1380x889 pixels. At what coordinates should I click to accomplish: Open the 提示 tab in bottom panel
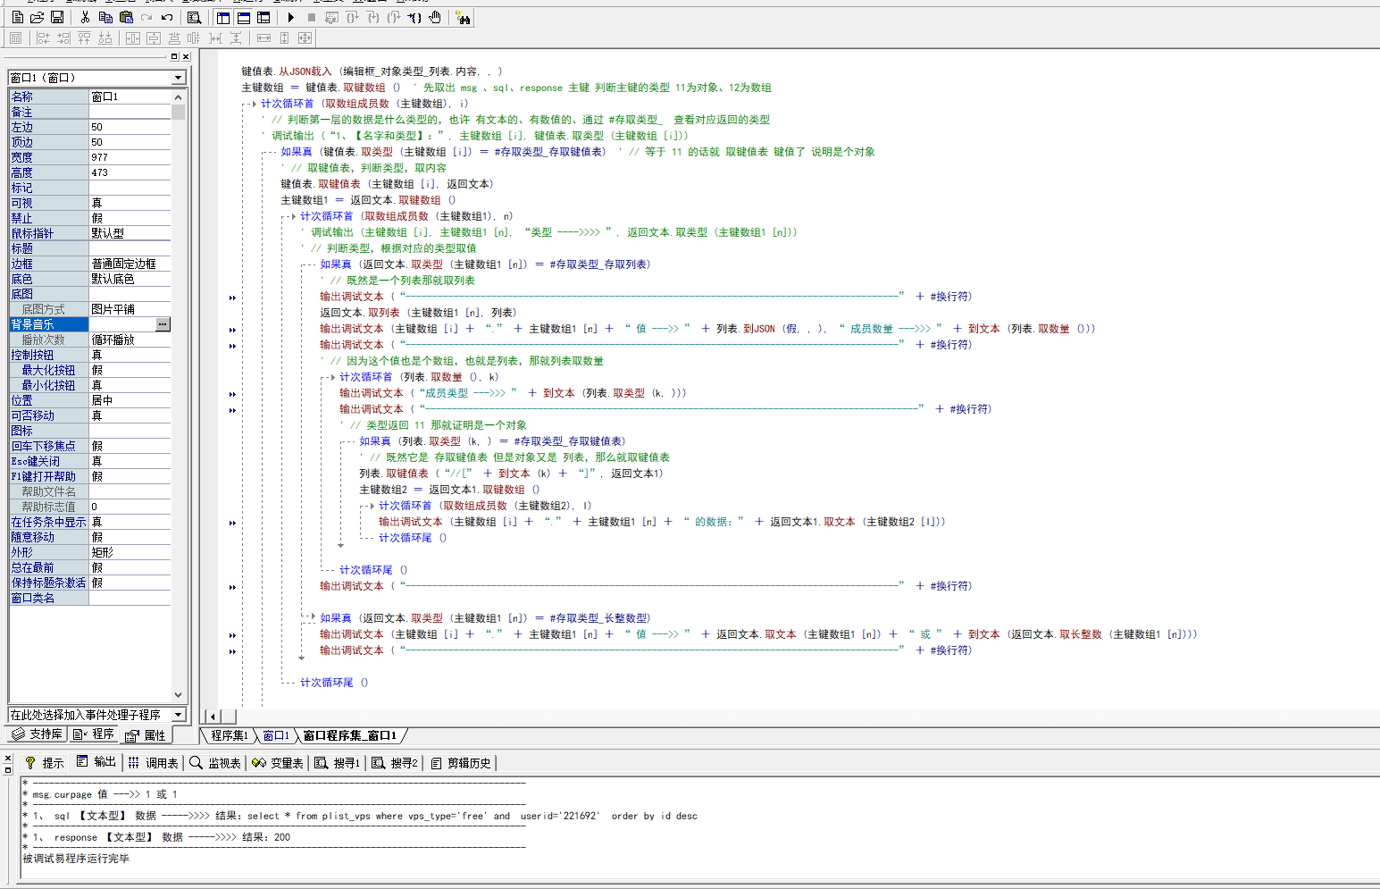click(45, 762)
